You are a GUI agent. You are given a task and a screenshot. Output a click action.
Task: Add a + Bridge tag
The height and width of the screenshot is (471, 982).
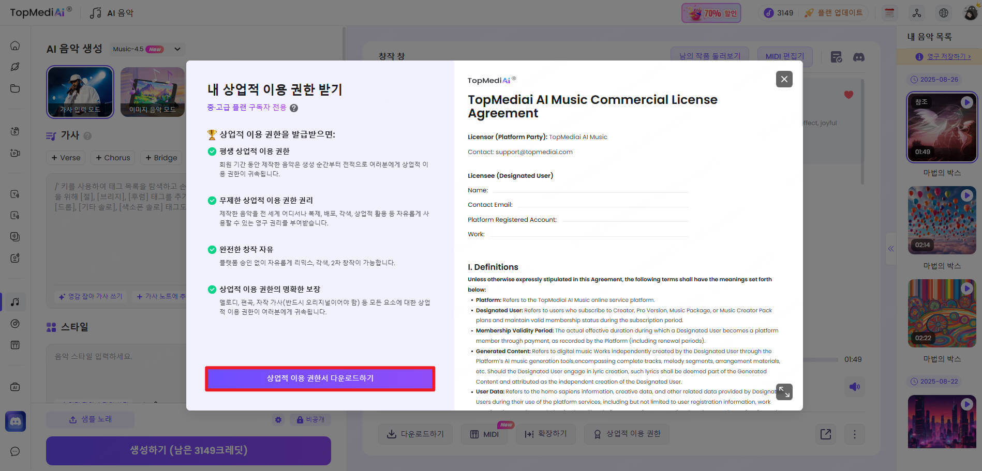pos(161,158)
